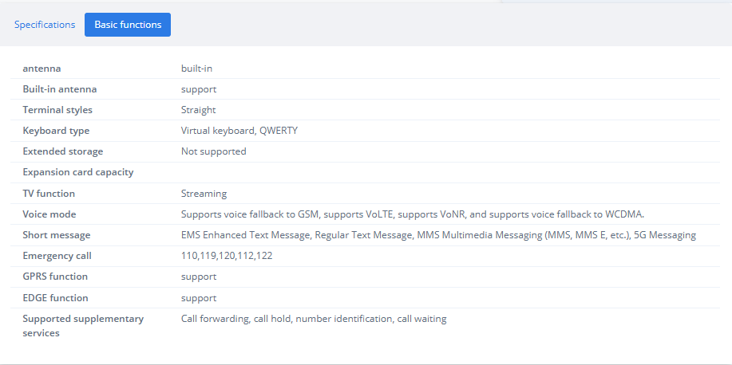The image size is (732, 365).
Task: Click the antenna row label
Action: pyautogui.click(x=42, y=69)
